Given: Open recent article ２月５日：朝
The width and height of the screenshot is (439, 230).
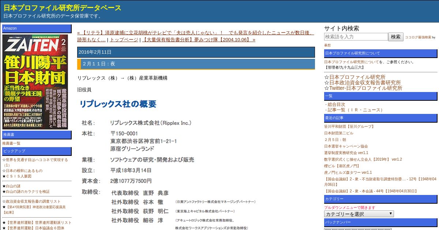Looking at the screenshot, I should 335,140.
